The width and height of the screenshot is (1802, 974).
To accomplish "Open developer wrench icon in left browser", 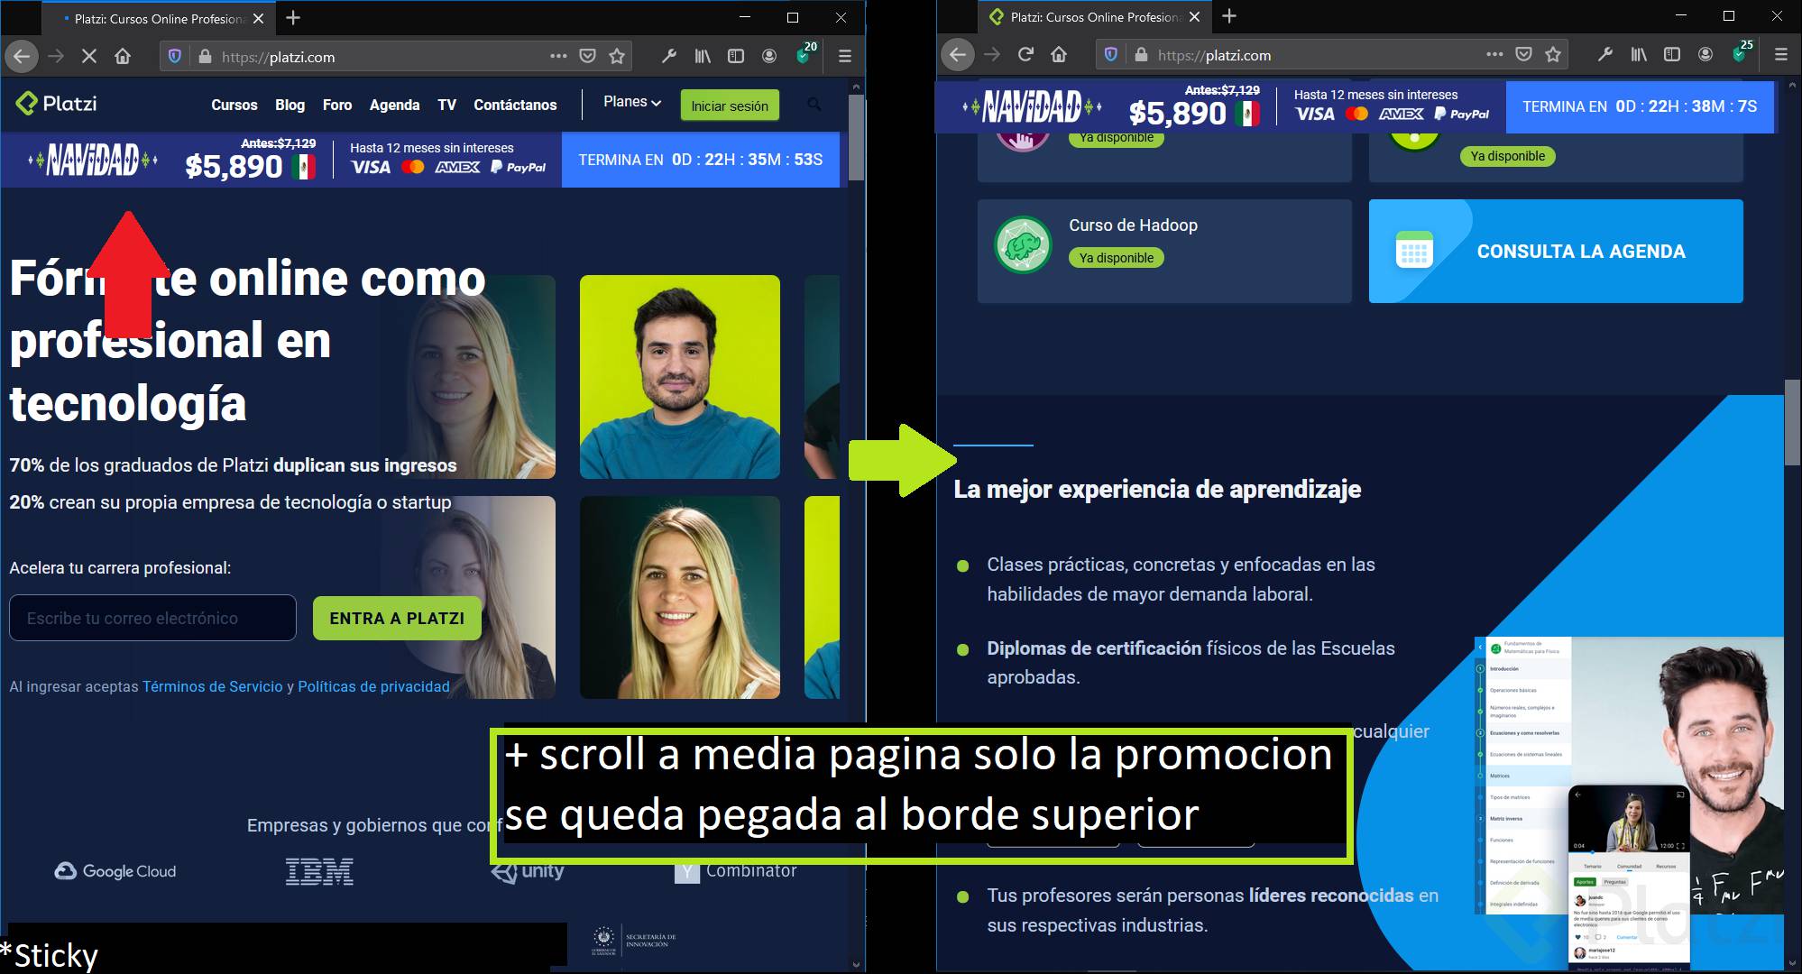I will (668, 56).
